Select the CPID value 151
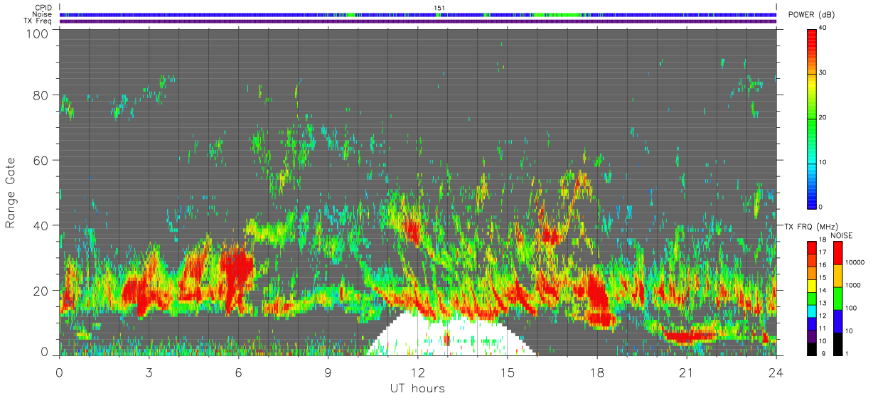The height and width of the screenshot is (403, 873). pos(439,8)
